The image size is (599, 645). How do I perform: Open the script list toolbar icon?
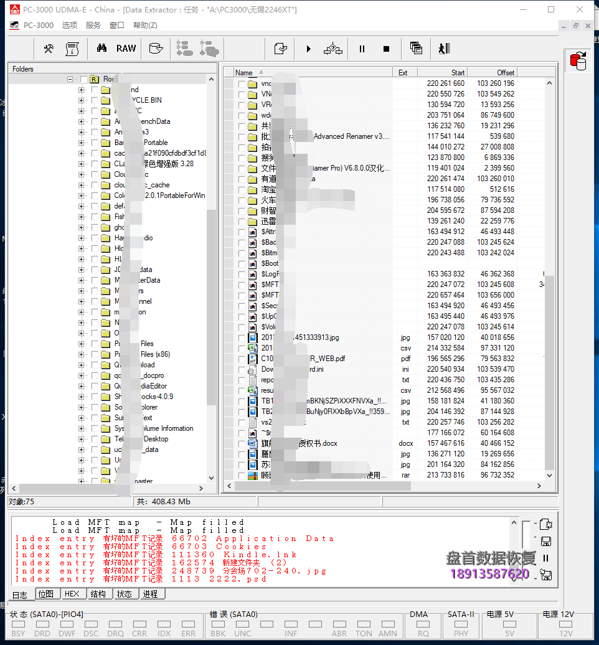click(x=72, y=49)
